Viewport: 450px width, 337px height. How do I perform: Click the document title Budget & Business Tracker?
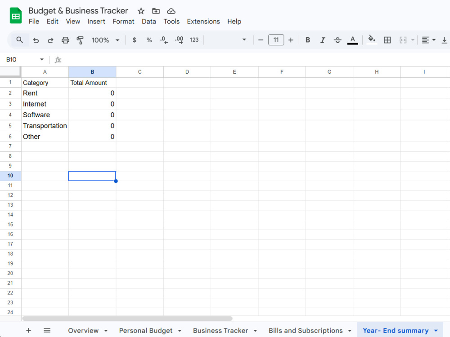coord(78,11)
